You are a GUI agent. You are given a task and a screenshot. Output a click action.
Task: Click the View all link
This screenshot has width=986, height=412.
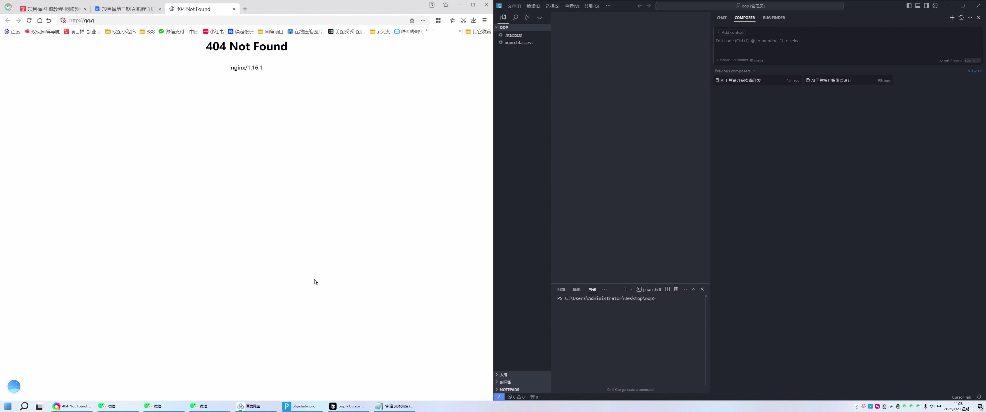[x=974, y=71]
